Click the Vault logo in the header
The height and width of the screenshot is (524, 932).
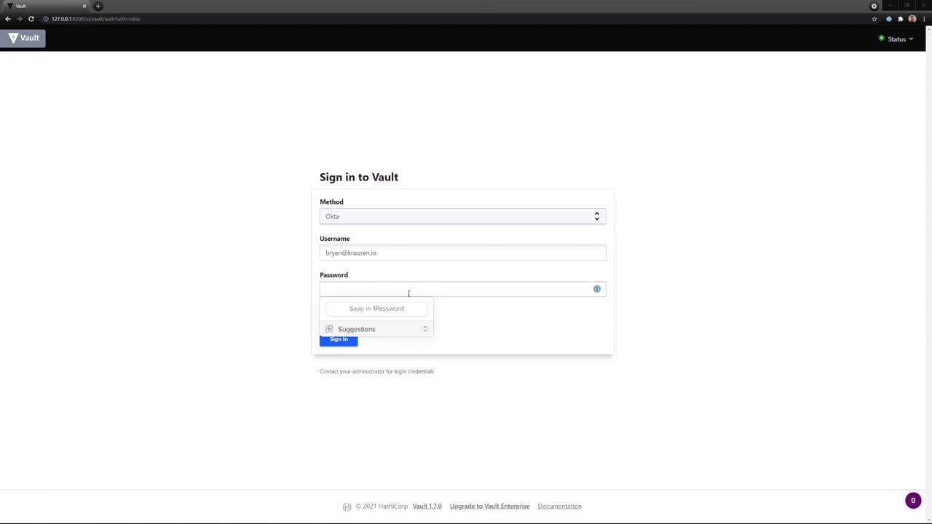23,39
